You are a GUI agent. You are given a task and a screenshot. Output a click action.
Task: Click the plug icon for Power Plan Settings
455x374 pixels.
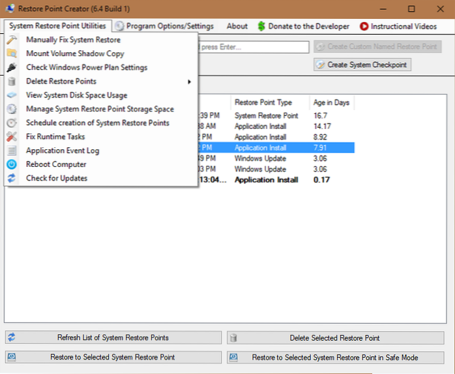click(12, 68)
